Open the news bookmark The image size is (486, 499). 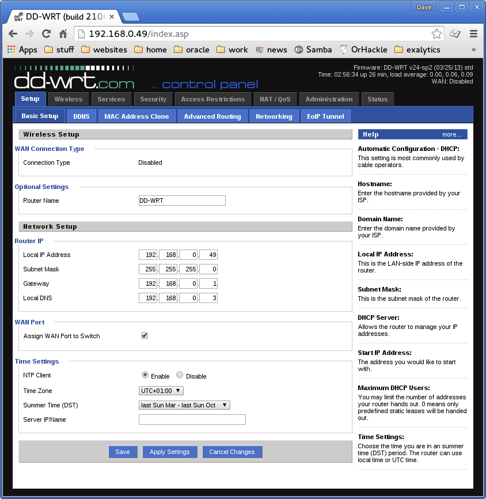pos(271,50)
